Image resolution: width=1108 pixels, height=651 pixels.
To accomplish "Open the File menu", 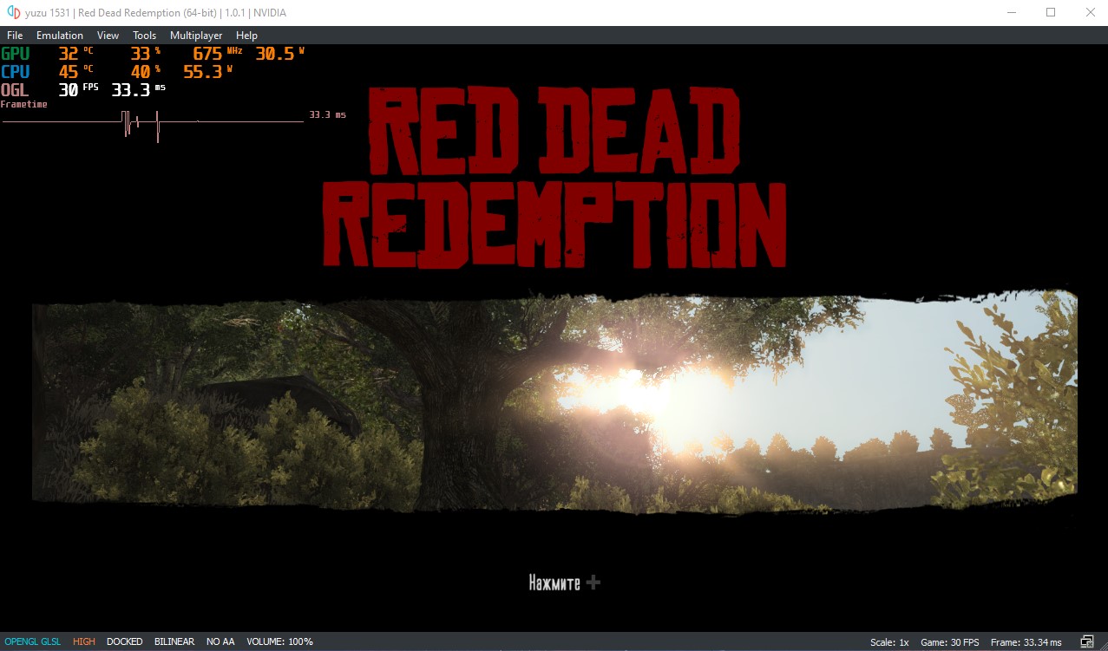I will click(15, 36).
